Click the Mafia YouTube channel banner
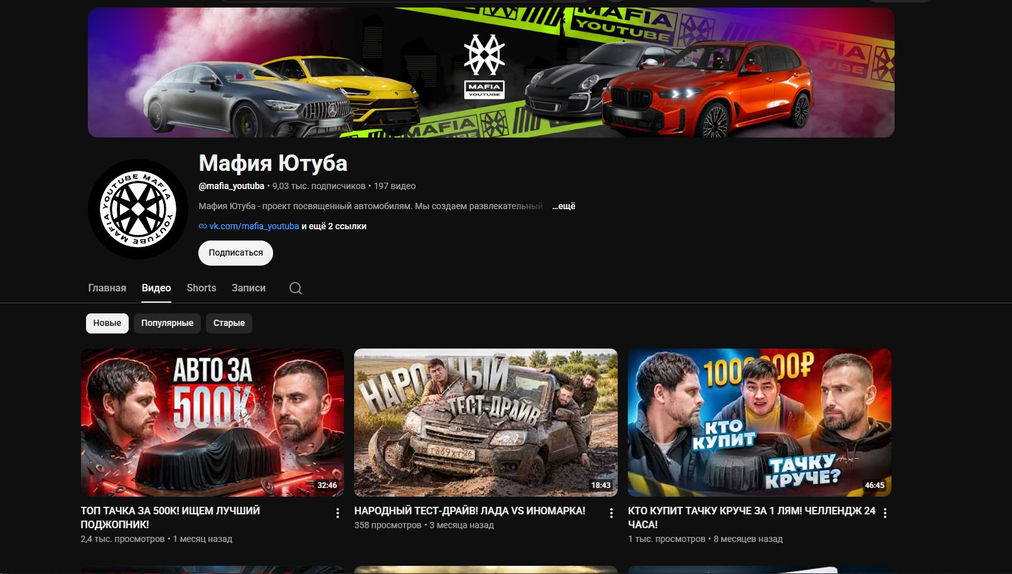 [491, 72]
